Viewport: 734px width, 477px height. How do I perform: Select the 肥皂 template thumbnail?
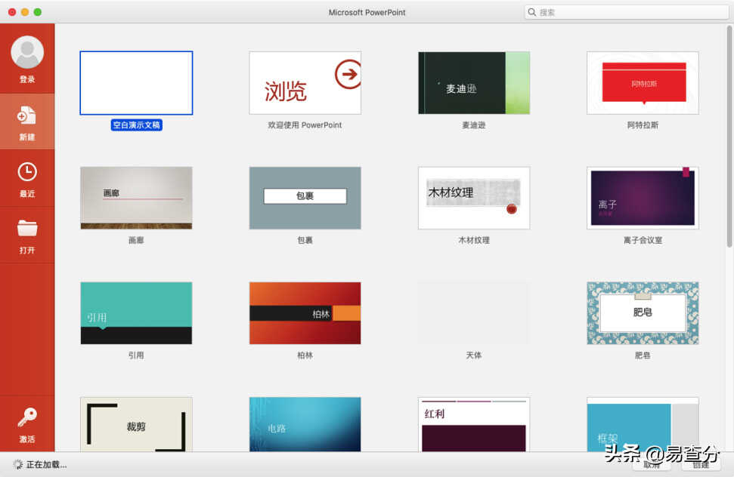point(643,313)
